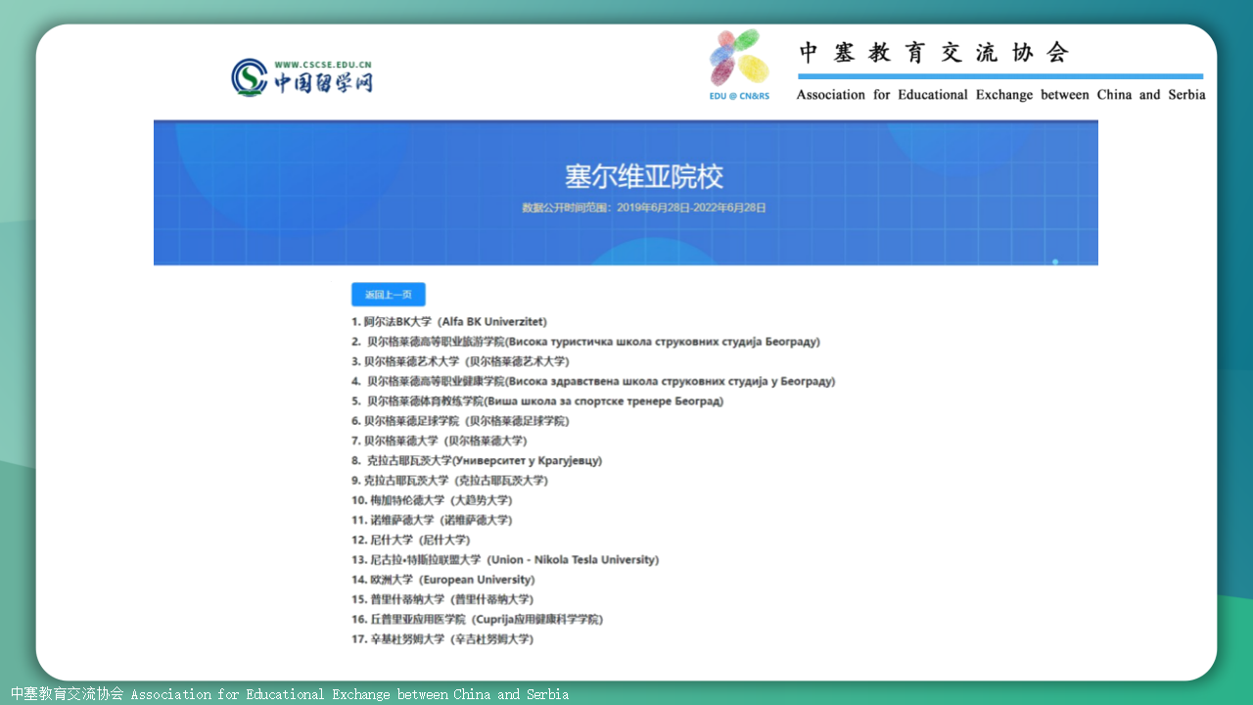Select item 9 克拉古耶瓦茨大学
This screenshot has height=705, width=1253.
pos(449,481)
